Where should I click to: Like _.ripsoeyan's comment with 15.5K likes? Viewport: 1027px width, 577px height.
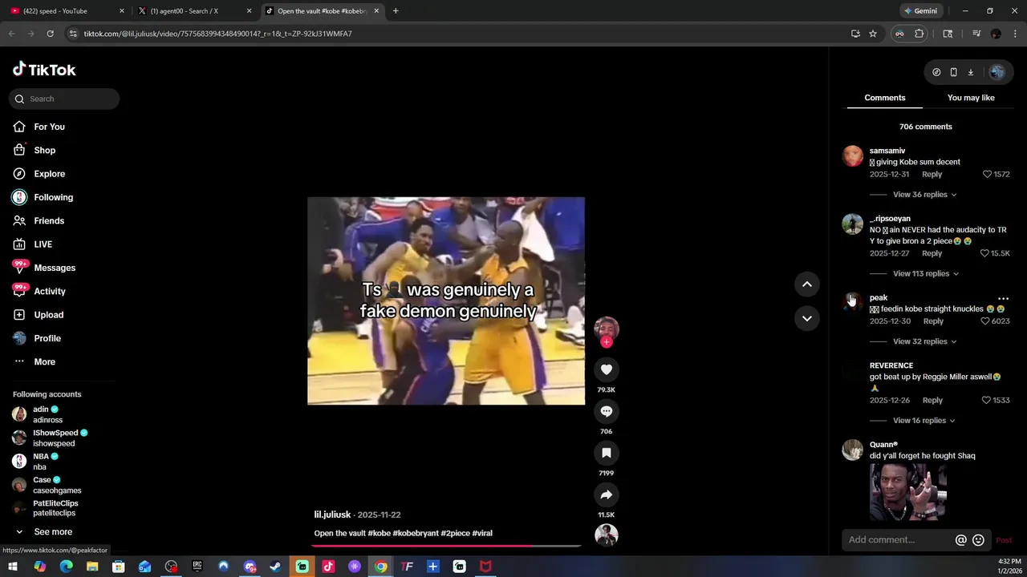pyautogui.click(x=984, y=253)
